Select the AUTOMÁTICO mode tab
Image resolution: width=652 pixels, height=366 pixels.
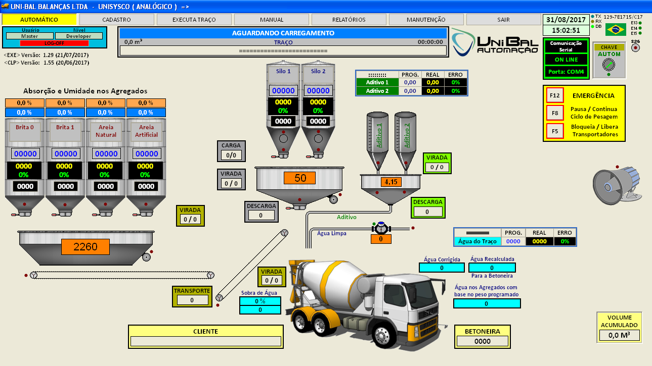coord(39,20)
